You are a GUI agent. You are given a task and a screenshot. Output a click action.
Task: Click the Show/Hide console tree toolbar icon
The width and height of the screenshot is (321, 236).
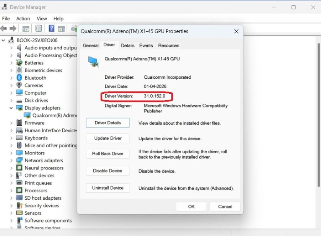[x=26, y=29]
